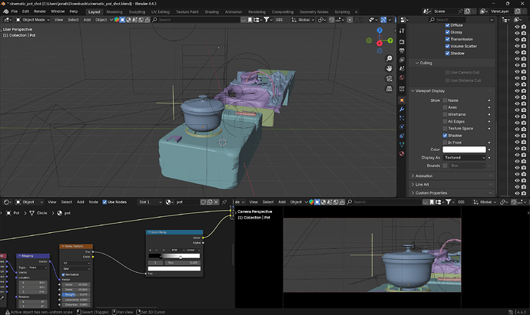Image resolution: width=530 pixels, height=315 pixels.
Task: Open the Material properties tab
Action: pyautogui.click(x=402, y=153)
